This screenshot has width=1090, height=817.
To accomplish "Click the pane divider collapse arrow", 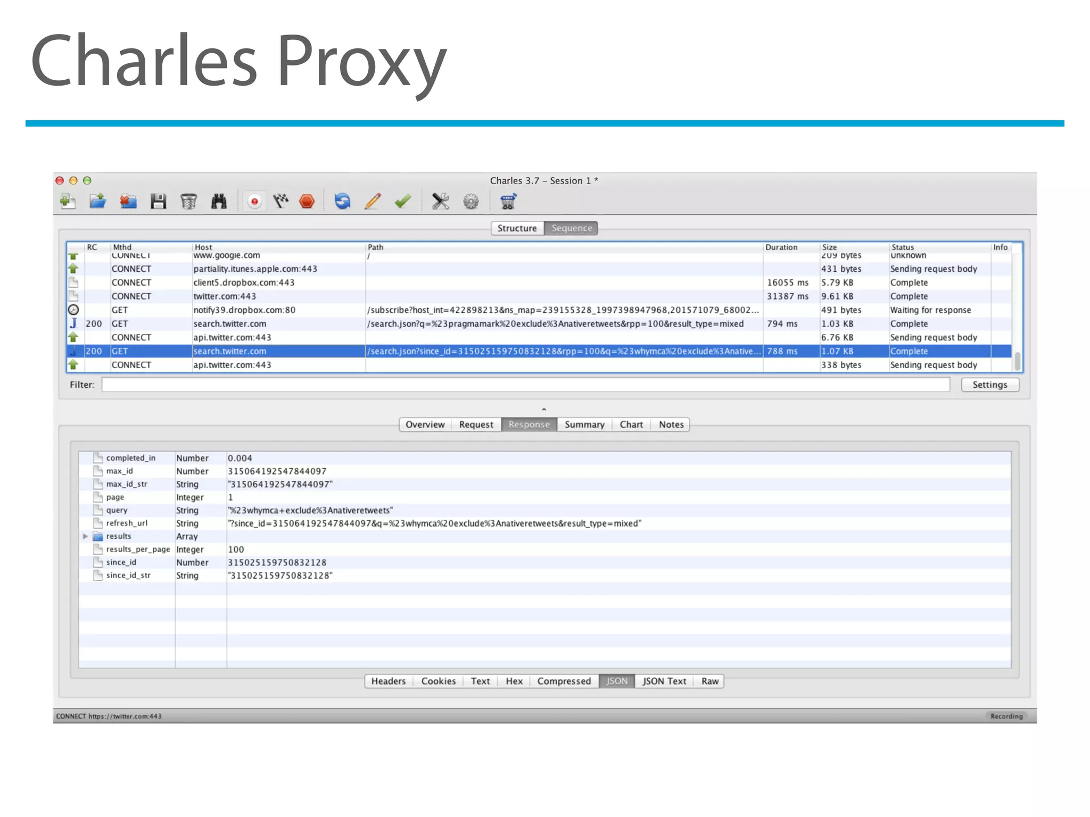I will click(544, 409).
